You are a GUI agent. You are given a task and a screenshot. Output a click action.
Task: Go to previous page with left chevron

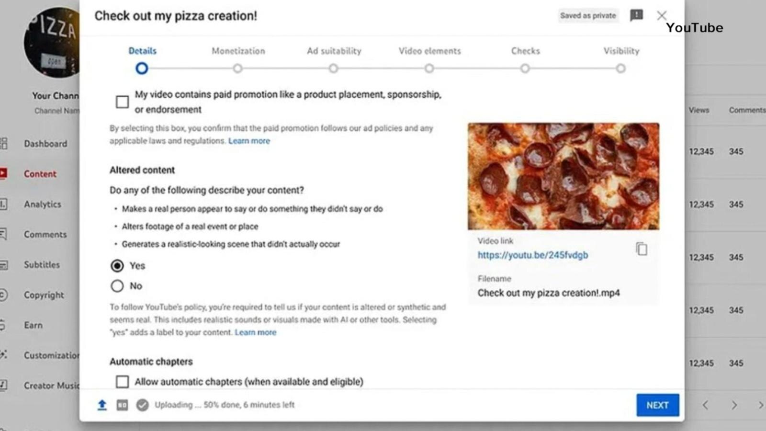(705, 405)
